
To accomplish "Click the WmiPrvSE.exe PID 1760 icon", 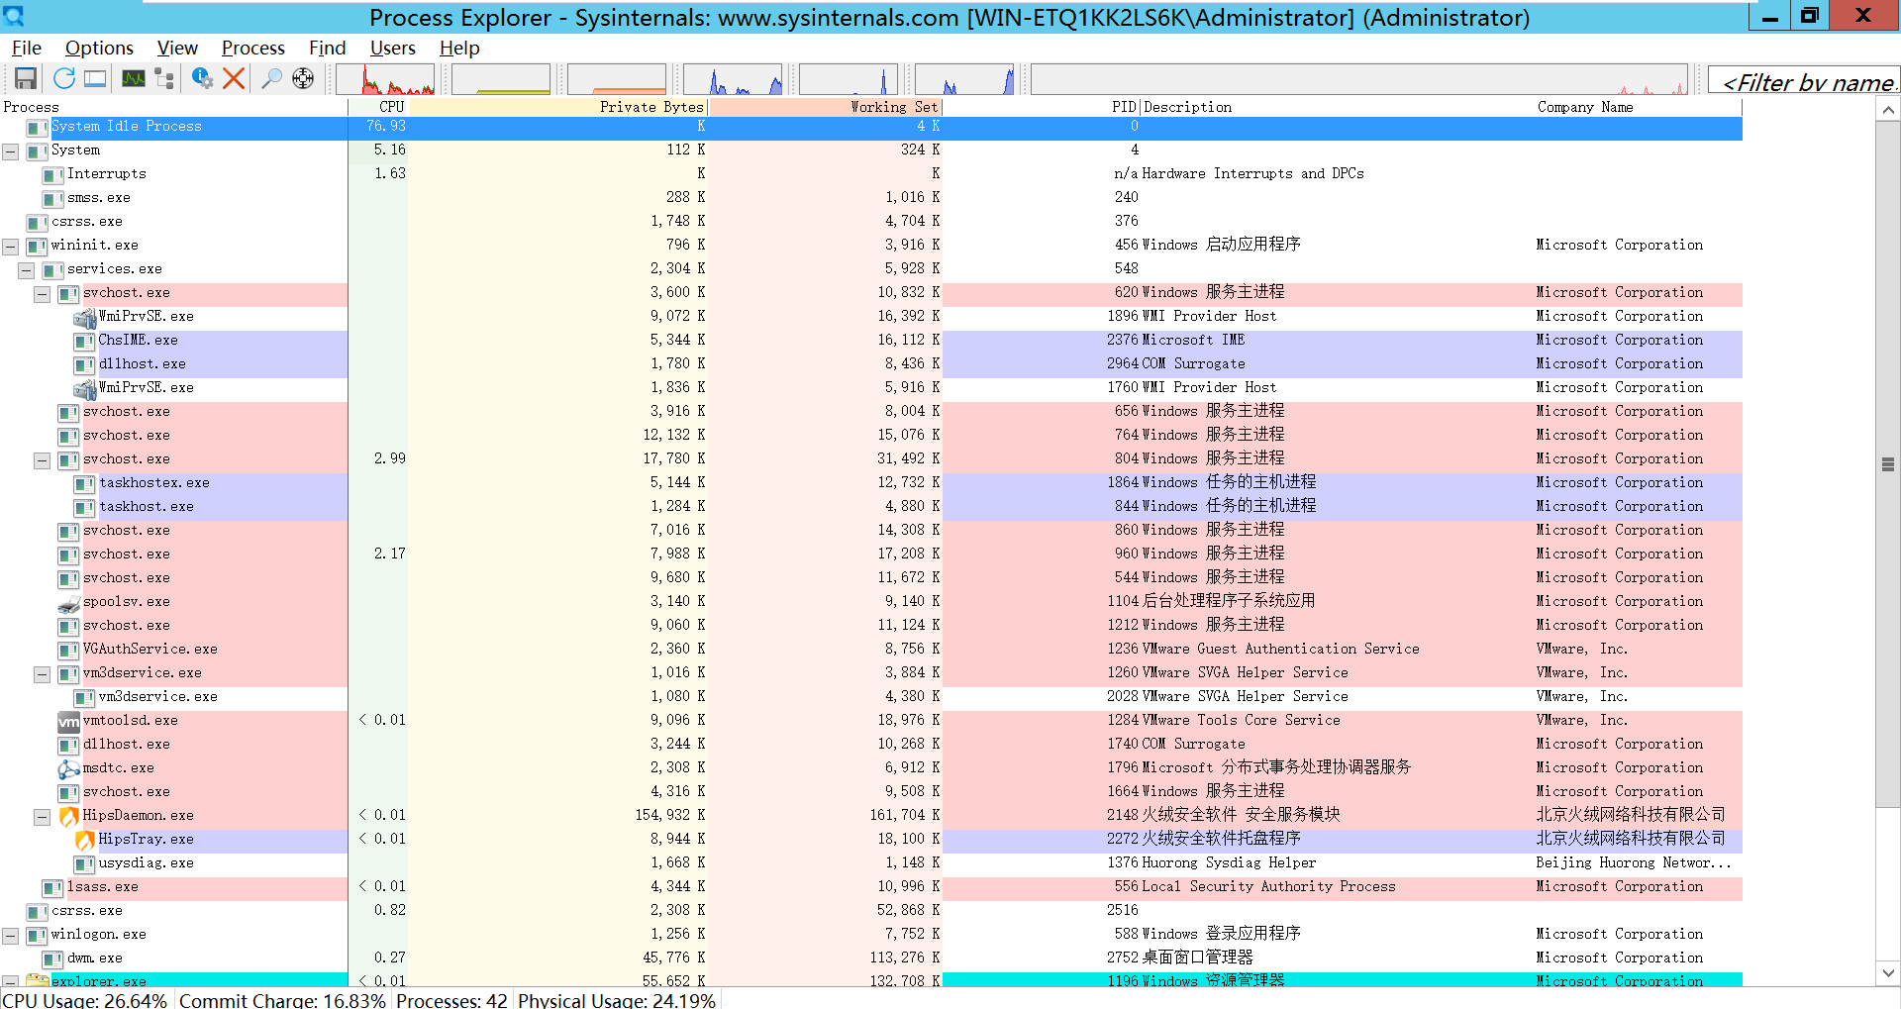I will (x=85, y=389).
